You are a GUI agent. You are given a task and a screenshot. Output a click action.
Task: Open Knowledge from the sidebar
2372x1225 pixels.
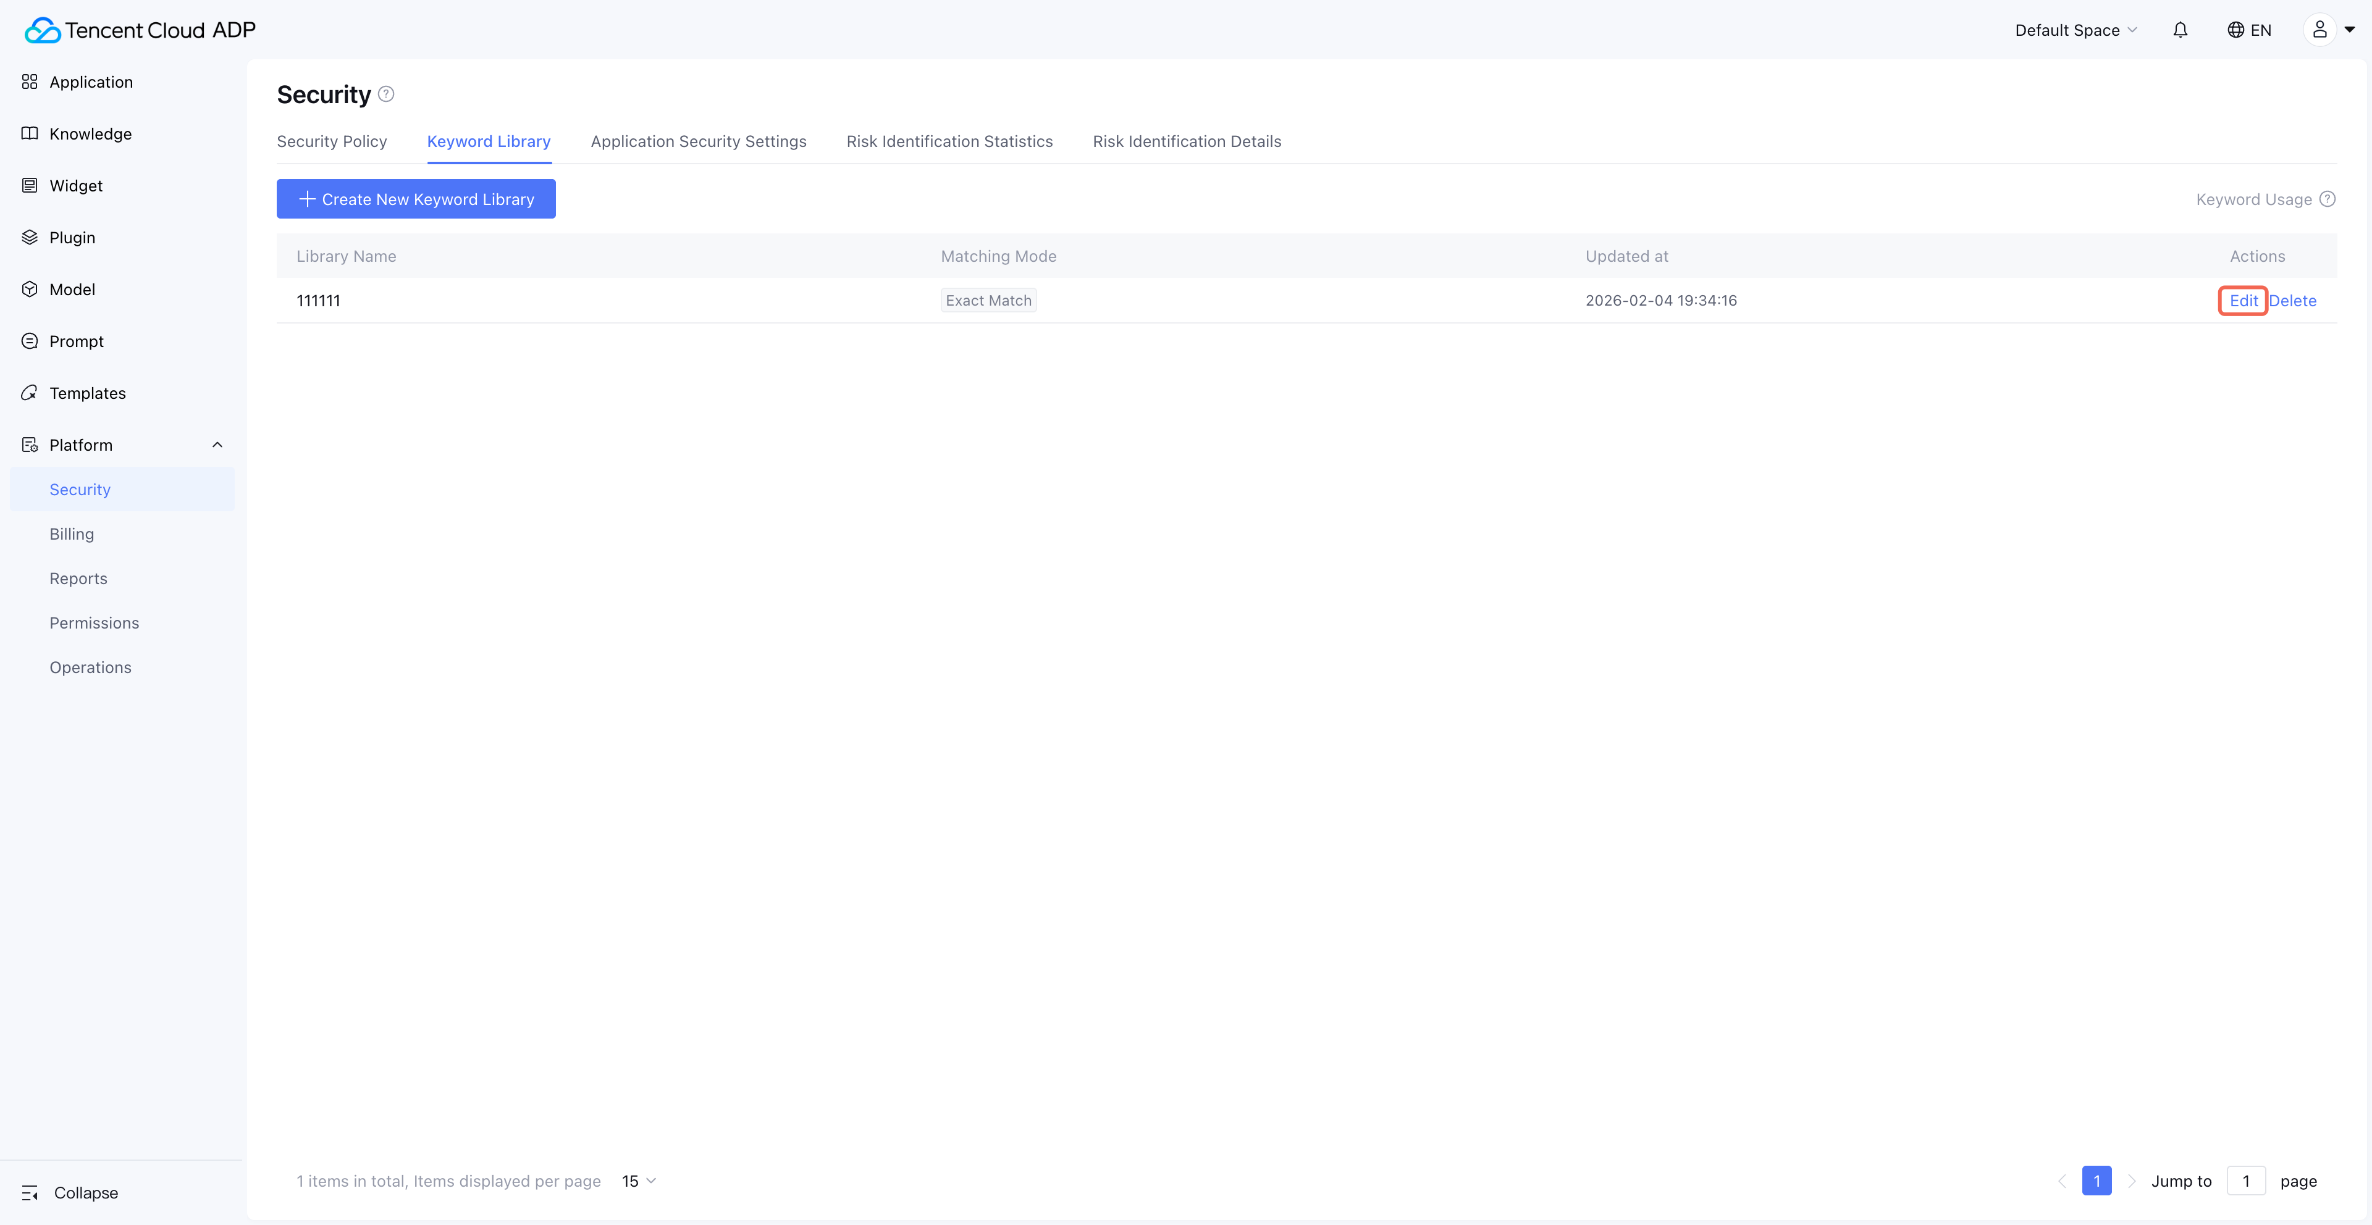[90, 133]
